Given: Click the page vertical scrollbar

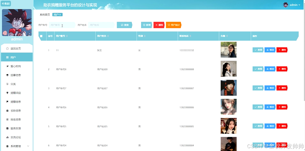Looking at the screenshot, I should pyautogui.click(x=304, y=52).
